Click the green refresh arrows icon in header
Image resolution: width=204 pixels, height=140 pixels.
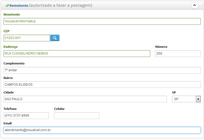7,5
